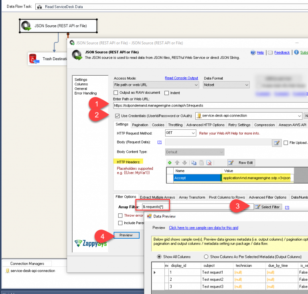This screenshot has height=294, width=308.
Task: Click the Trash Destination component icon
Action: (34, 60)
